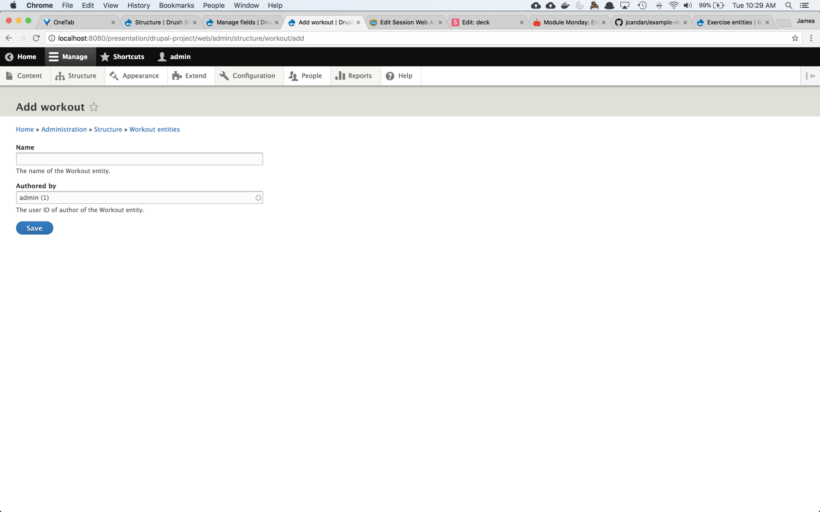This screenshot has height=512, width=820.
Task: Switch to the Manage fields tab
Action: [243, 22]
